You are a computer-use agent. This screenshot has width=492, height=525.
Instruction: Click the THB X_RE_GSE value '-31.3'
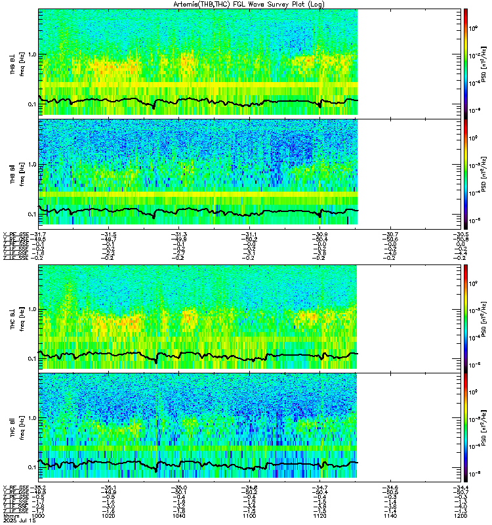click(x=178, y=234)
